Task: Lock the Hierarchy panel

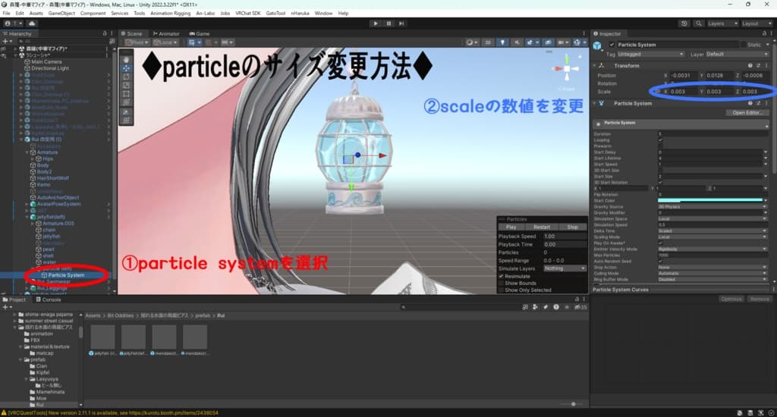Action: click(x=105, y=33)
